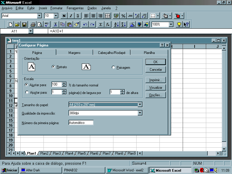Screen dimensions: 232x174
Task: Open the Arquivo menu
Action: pos(7,8)
